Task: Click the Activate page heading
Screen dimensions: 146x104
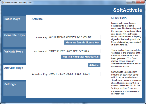Action: (37, 19)
